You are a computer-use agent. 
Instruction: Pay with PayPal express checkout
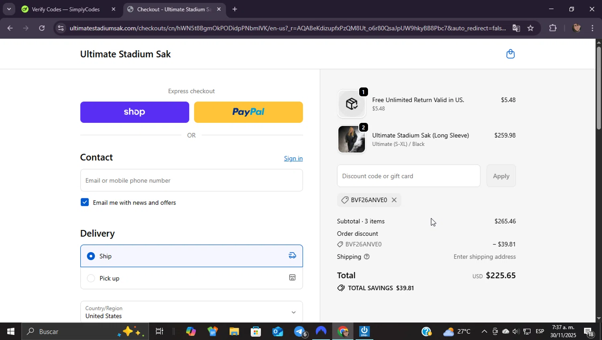coord(248,112)
